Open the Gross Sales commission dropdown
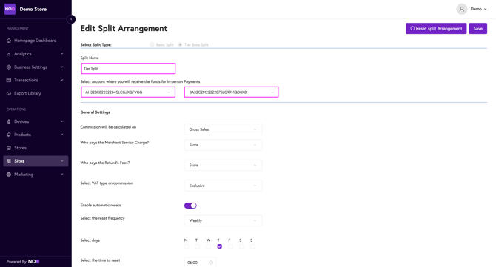Image resolution: width=496 pixels, height=267 pixels. (223, 129)
